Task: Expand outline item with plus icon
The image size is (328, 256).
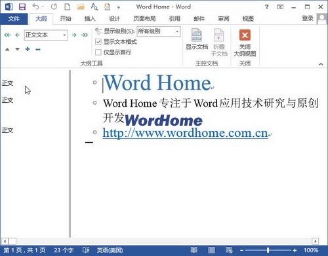Action: (28, 49)
